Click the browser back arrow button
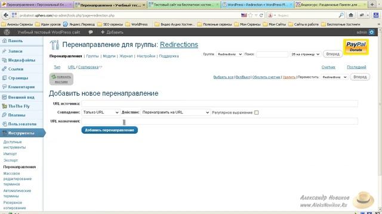382x214 pixels. click(6, 15)
